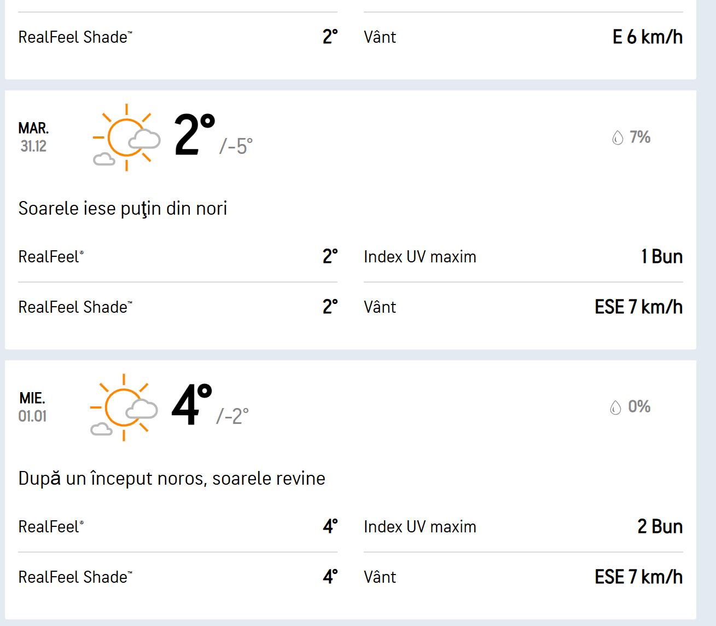Click the raindrop icon next to 0%
716x626 pixels.
615,407
